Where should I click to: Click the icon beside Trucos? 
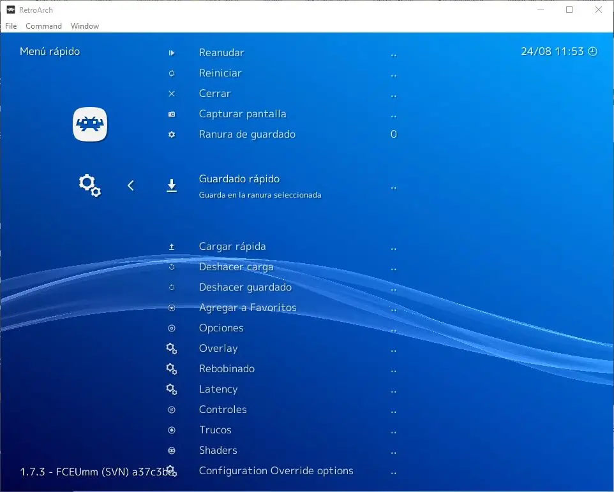[172, 430]
